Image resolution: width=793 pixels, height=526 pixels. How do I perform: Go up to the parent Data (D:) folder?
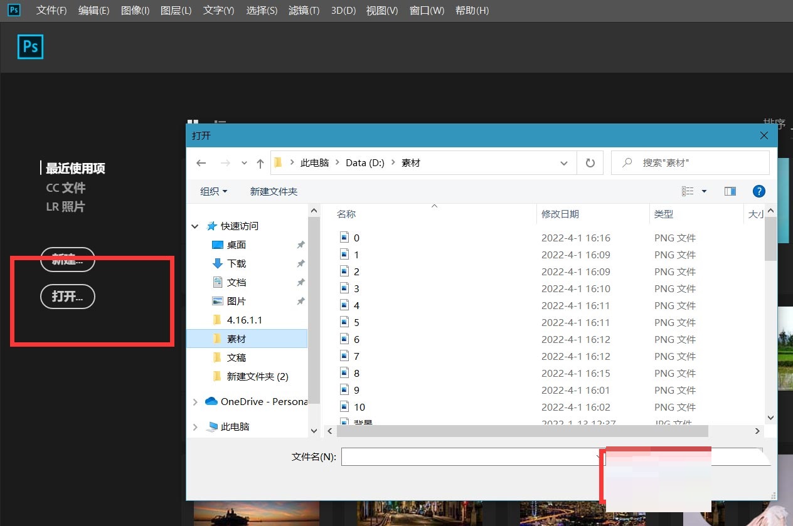[x=260, y=162]
